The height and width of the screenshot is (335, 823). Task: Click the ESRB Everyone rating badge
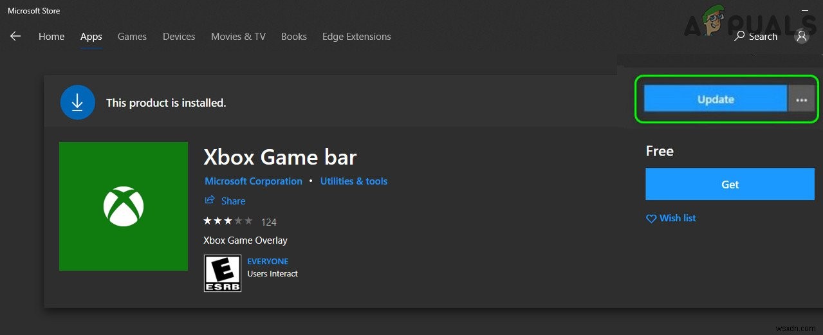pos(223,273)
